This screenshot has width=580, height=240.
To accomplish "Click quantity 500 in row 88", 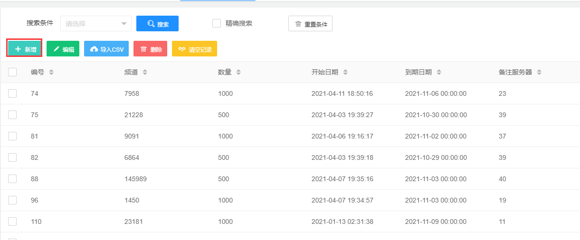I will (x=224, y=179).
